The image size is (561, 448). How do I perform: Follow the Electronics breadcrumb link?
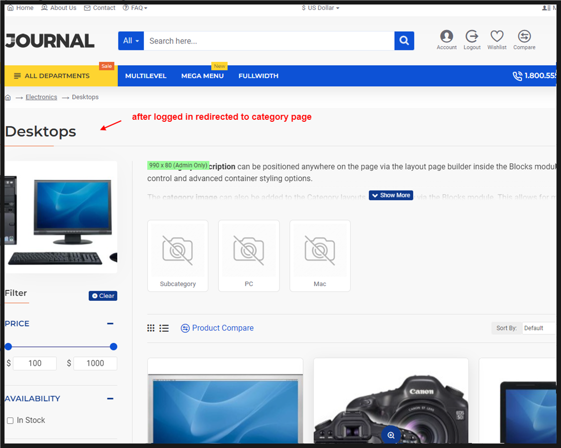click(41, 97)
